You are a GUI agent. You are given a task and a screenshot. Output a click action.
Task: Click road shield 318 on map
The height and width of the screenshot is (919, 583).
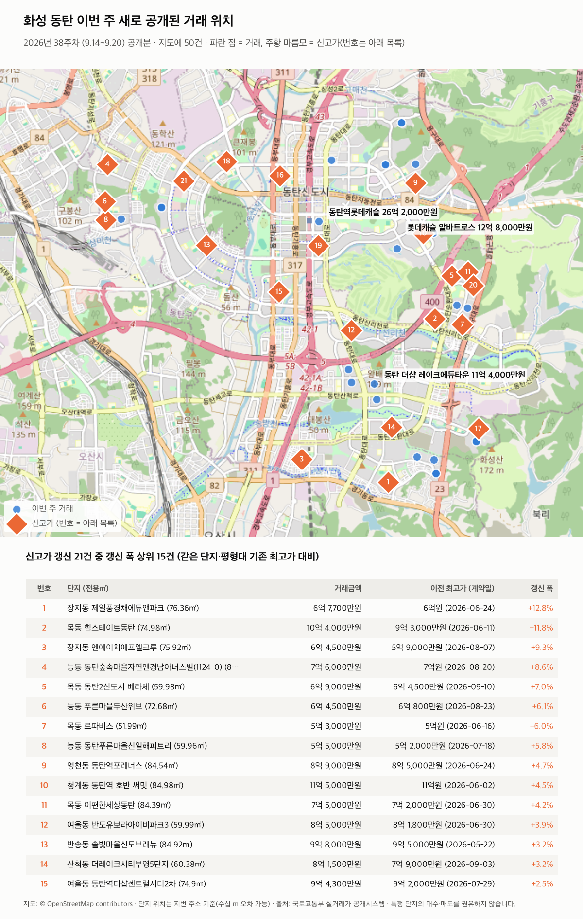pyautogui.click(x=150, y=78)
